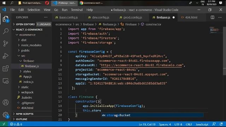Change encoding via UTF-8 indicator
The image size is (226, 127).
tap(178, 124)
